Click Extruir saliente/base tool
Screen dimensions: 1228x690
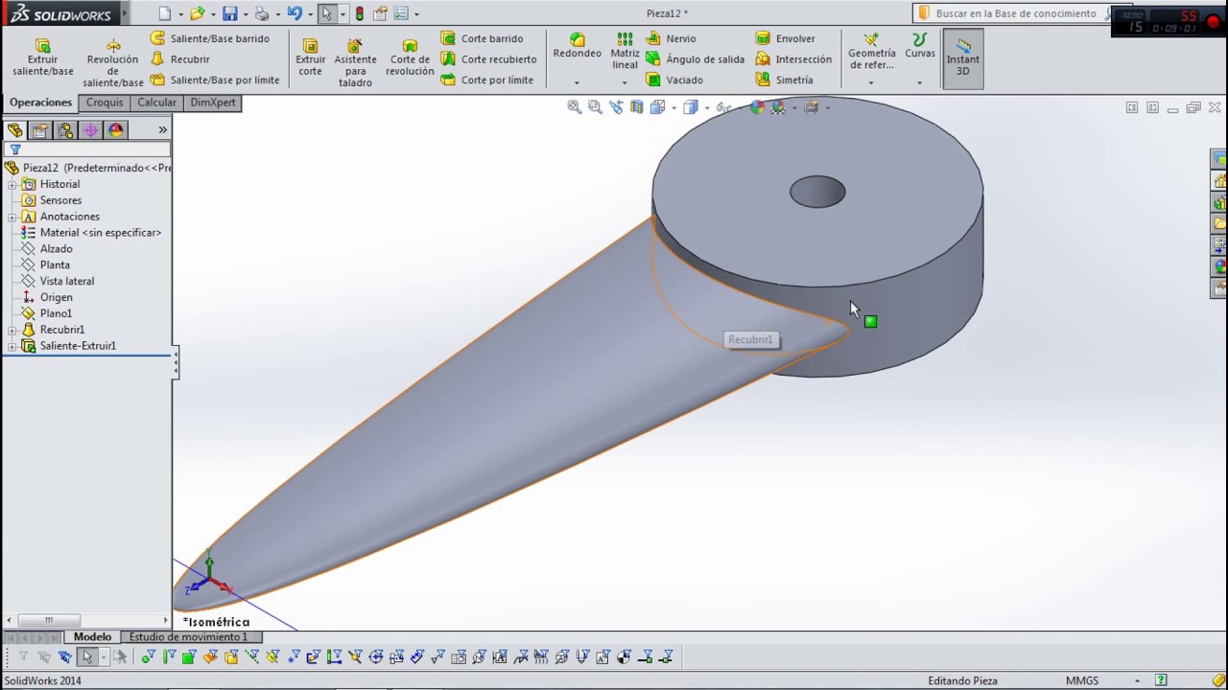click(x=43, y=57)
